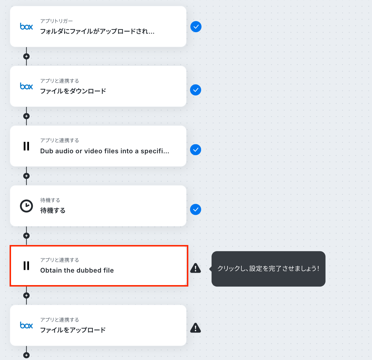Viewport: 372px width, 360px height.
Task: Click the warning icon beside ファイルをアップロード
Action: (196, 328)
